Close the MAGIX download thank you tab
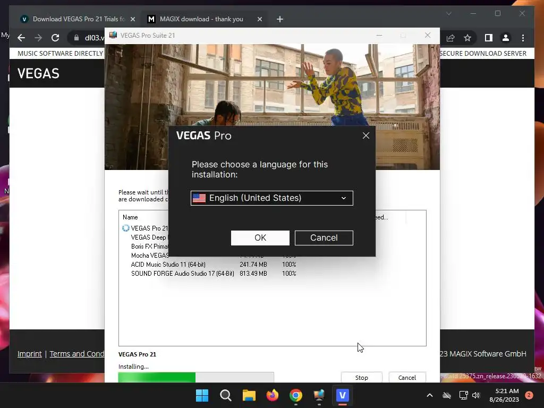The width and height of the screenshot is (544, 408). [x=259, y=19]
